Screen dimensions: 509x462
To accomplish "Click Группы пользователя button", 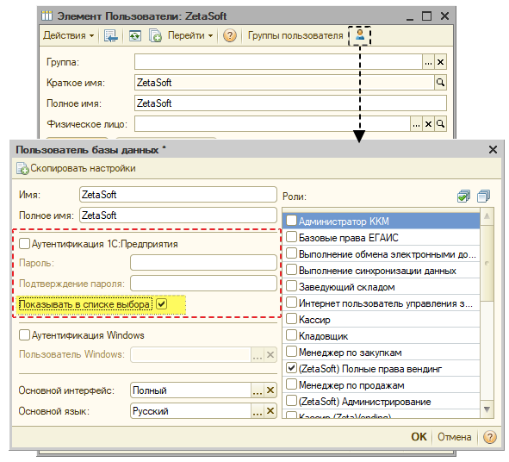I will point(295,35).
